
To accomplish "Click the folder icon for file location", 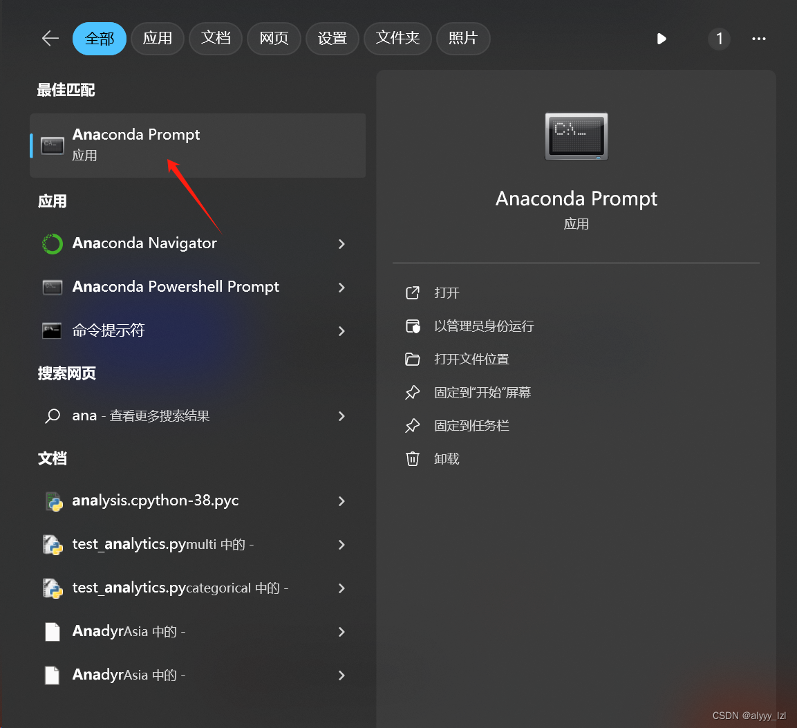I will pyautogui.click(x=412, y=360).
